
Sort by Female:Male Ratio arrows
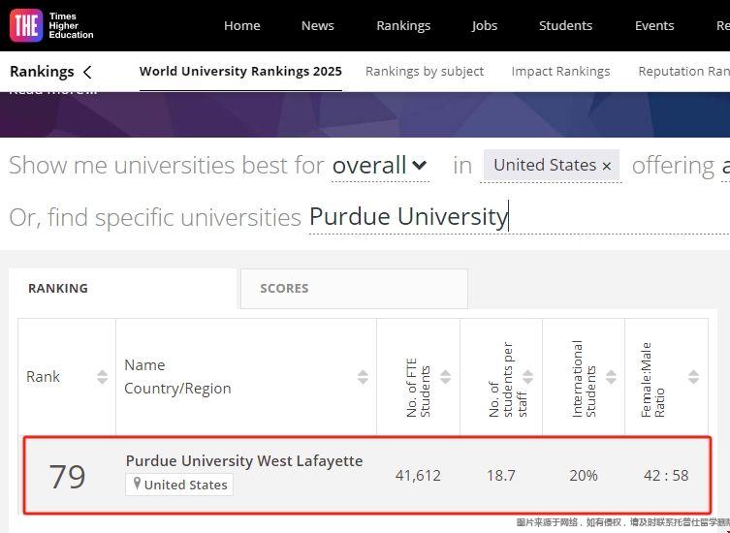coord(694,377)
